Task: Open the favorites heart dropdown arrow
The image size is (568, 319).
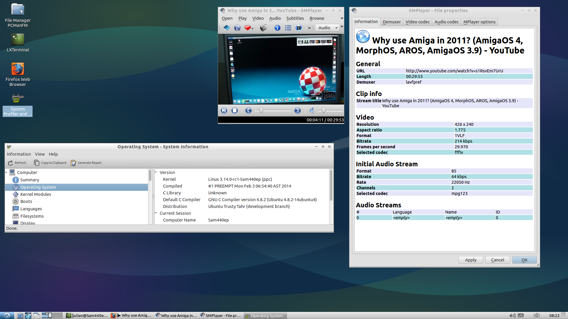Action: [252, 29]
